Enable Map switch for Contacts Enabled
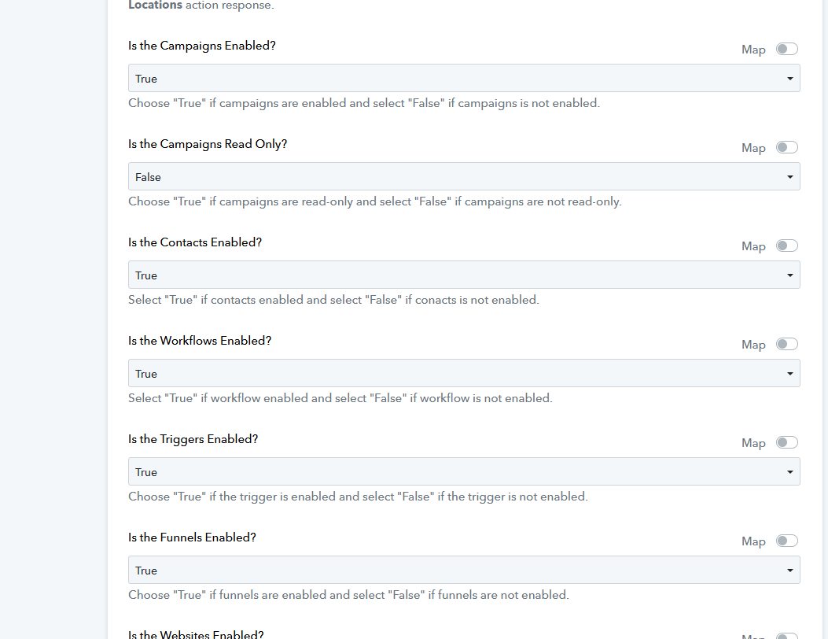 [x=787, y=246]
